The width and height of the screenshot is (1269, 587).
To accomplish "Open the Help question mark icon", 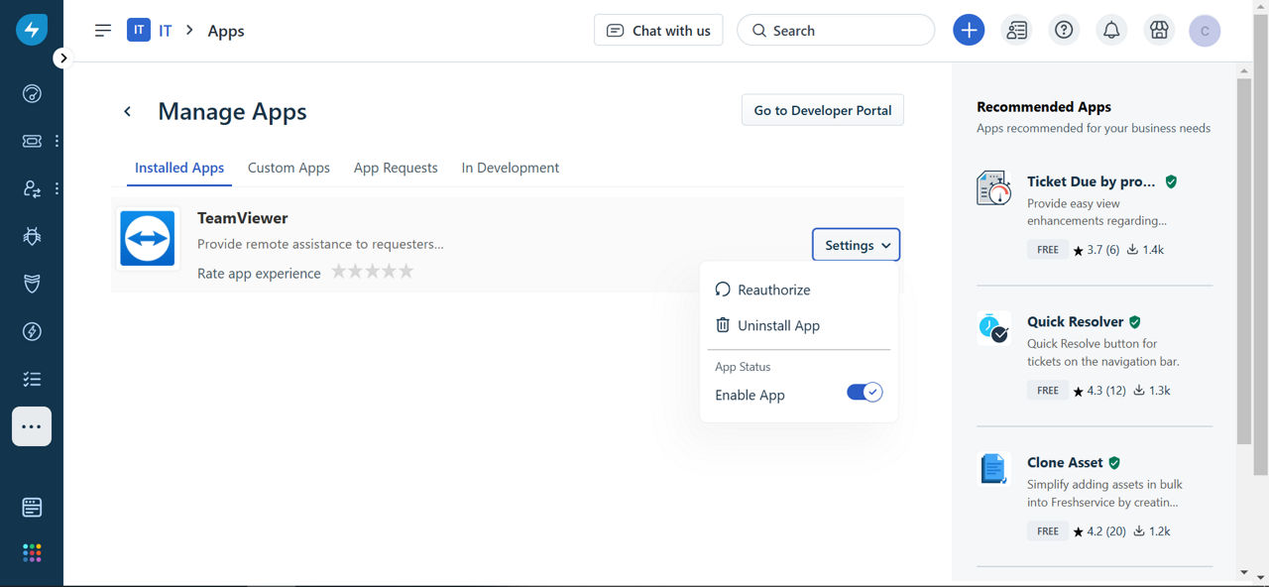I will 1064,30.
